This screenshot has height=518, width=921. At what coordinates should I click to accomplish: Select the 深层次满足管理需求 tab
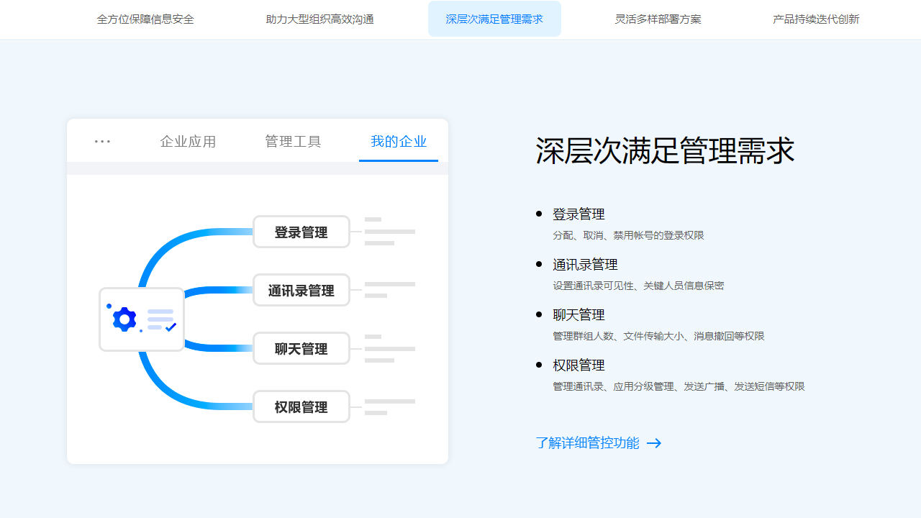(x=494, y=19)
